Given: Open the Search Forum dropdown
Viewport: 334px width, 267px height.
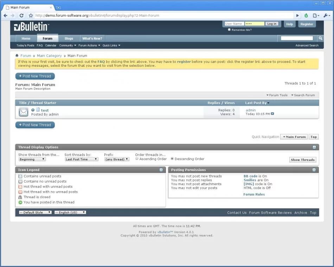Looking at the screenshot, I should click(303, 95).
